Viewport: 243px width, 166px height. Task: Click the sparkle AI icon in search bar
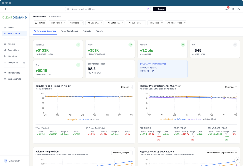148,9
